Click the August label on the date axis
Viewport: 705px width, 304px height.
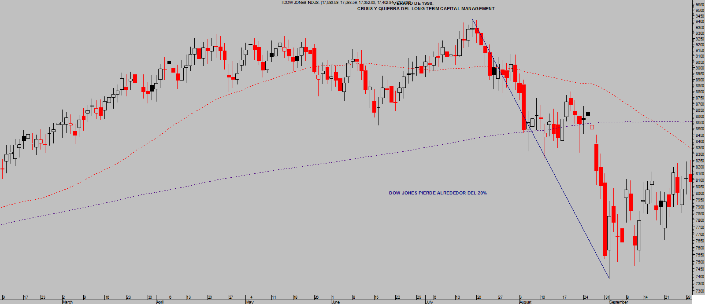525,302
